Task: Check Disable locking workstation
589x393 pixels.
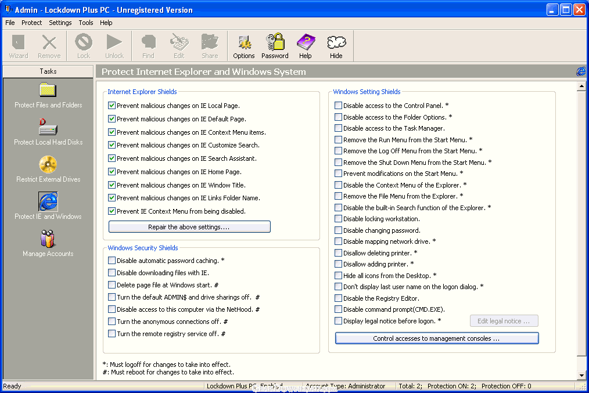Action: click(338, 218)
